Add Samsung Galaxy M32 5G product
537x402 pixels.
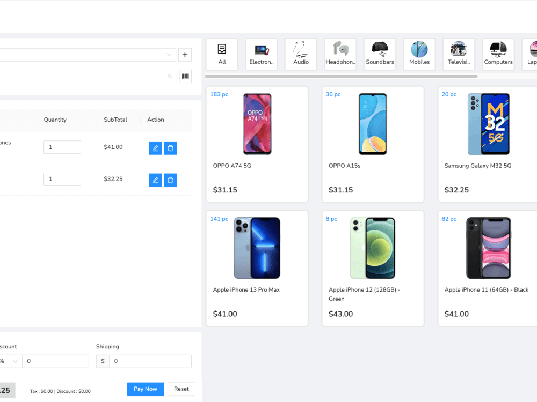tap(489, 144)
